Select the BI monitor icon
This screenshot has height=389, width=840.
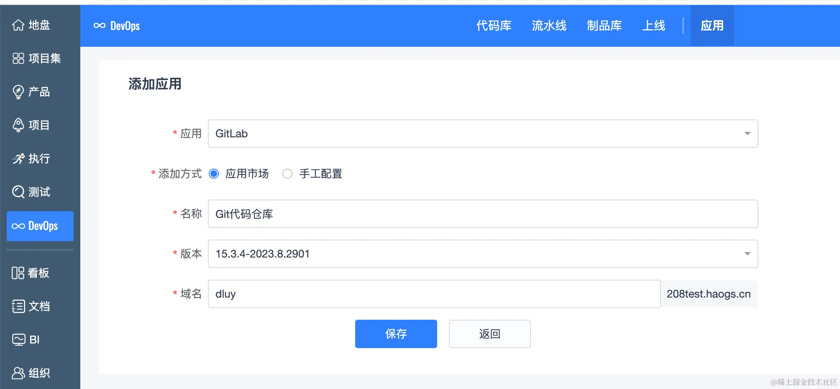click(18, 339)
